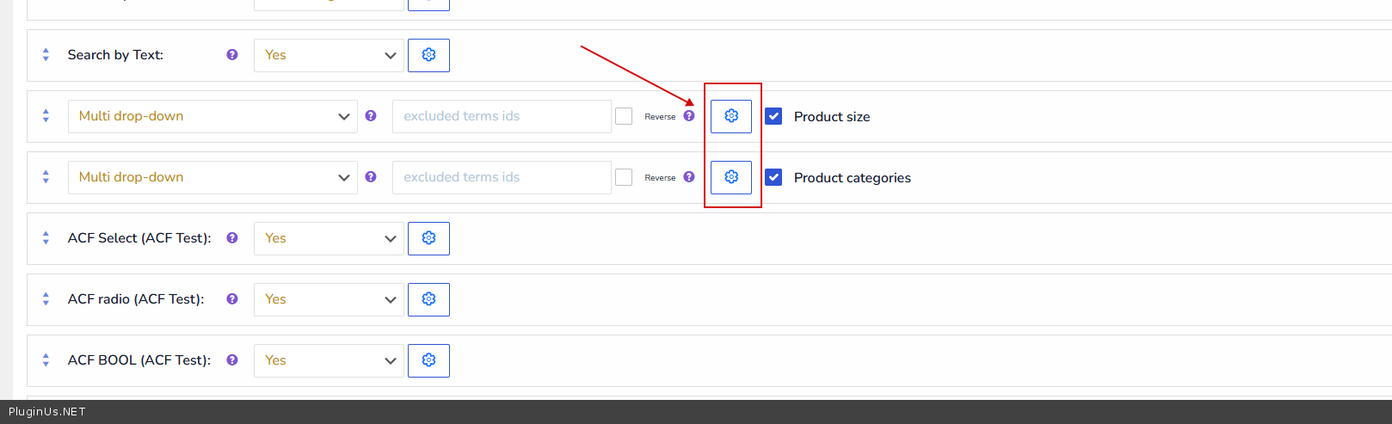
Task: Click help icon next to ACF radio label
Action: [232, 299]
